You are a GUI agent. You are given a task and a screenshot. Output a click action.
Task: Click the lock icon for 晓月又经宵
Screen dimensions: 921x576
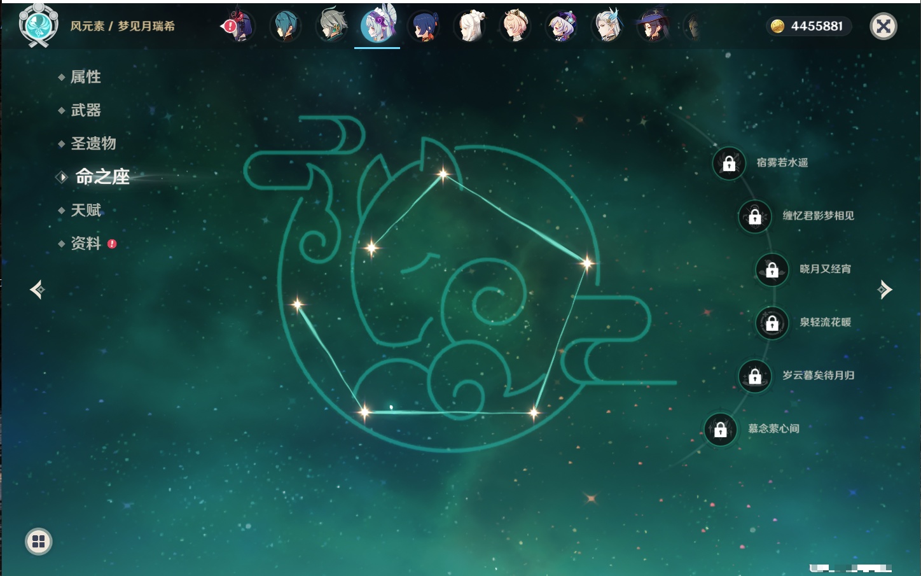pos(772,270)
